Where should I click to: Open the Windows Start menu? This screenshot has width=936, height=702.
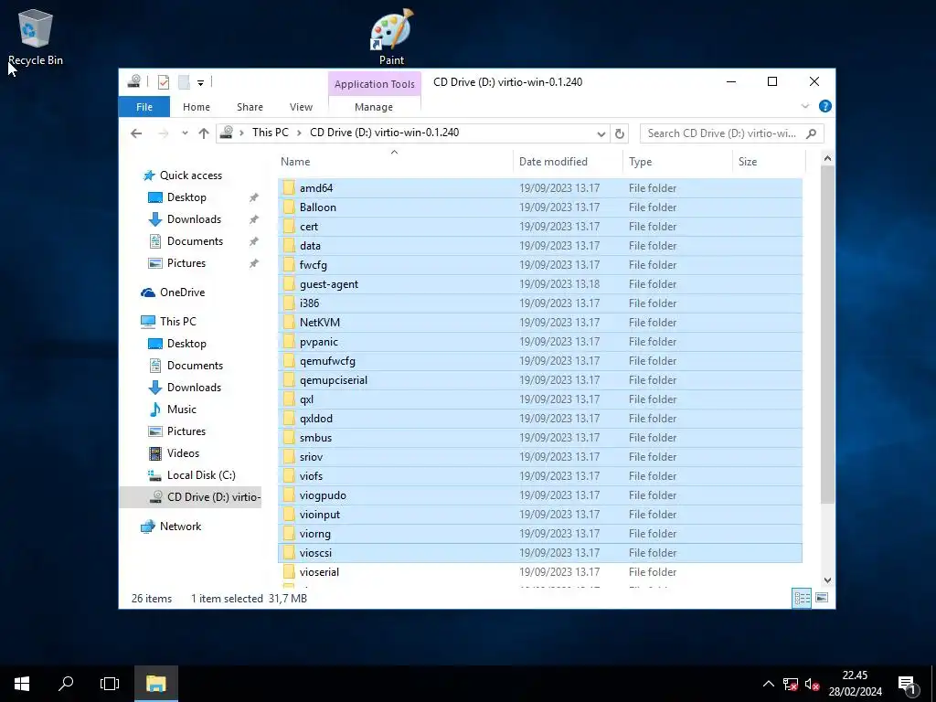22,684
